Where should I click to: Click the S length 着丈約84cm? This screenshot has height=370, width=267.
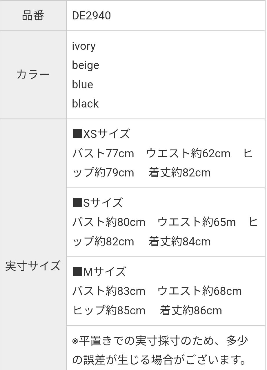(x=179, y=242)
